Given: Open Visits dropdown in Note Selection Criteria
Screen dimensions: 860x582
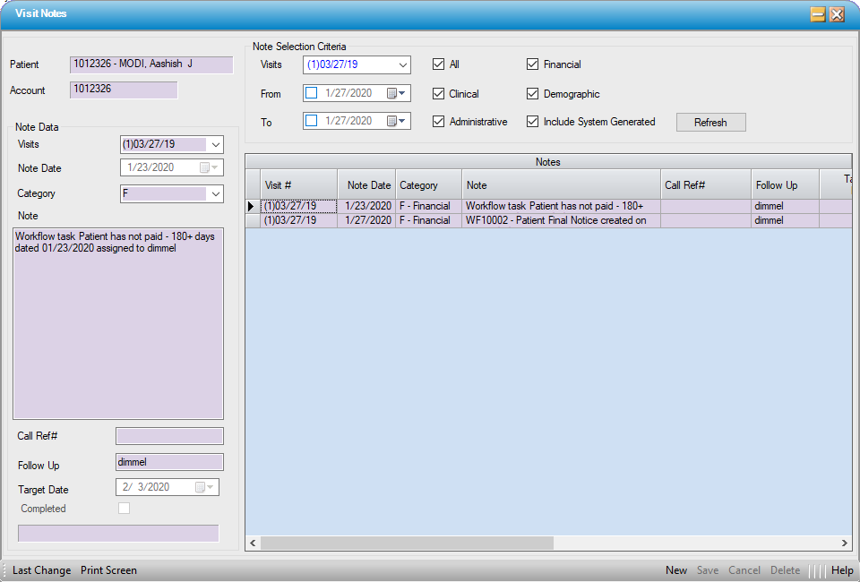Looking at the screenshot, I should click(402, 64).
